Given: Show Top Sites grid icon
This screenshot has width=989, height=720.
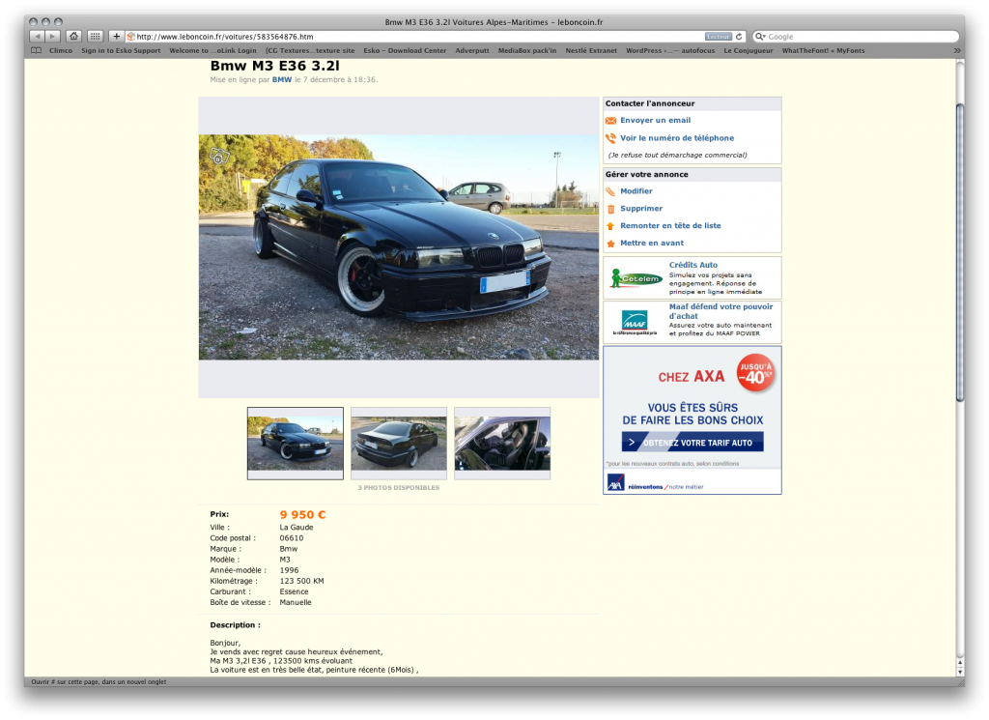Looking at the screenshot, I should point(96,37).
